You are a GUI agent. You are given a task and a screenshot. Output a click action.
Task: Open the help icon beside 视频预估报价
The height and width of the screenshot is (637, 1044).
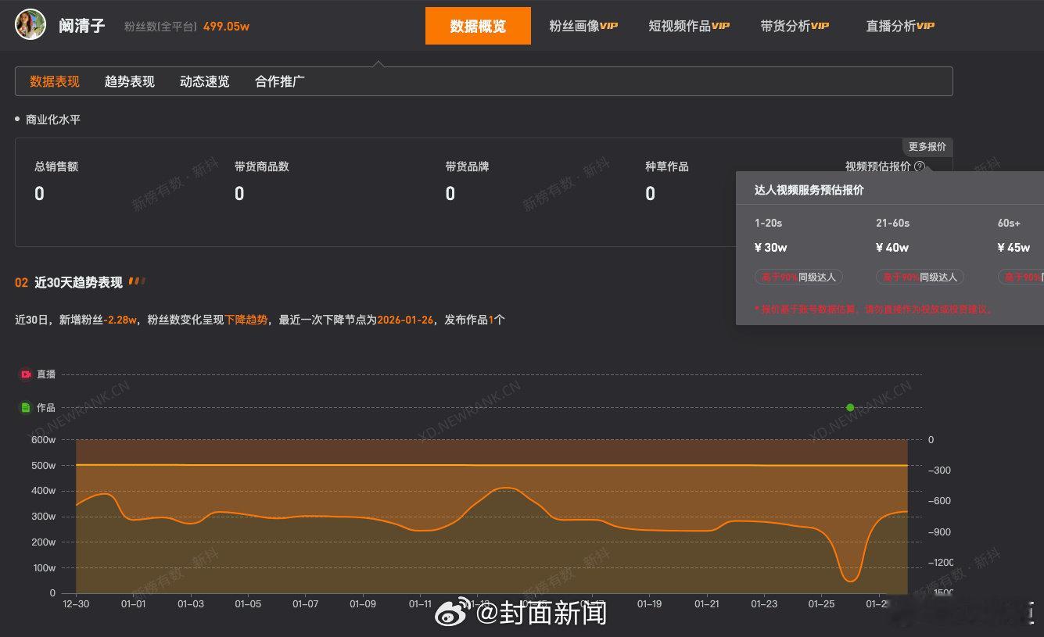(920, 166)
